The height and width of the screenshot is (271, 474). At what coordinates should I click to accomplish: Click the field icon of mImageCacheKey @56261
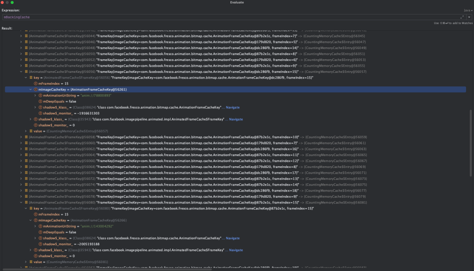[x=36, y=89]
